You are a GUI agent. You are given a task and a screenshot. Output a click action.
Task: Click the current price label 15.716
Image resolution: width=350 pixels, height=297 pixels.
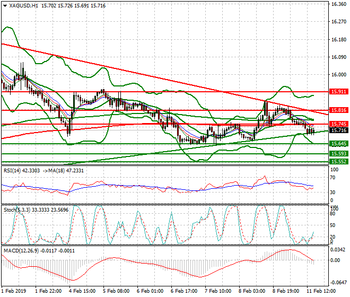(339, 130)
